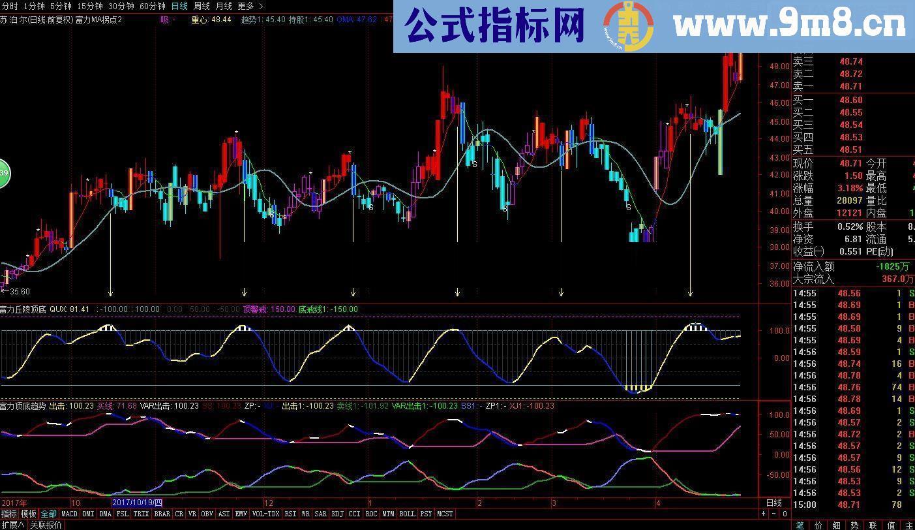Click the green circular assistant icon on left edge

[x=4, y=172]
